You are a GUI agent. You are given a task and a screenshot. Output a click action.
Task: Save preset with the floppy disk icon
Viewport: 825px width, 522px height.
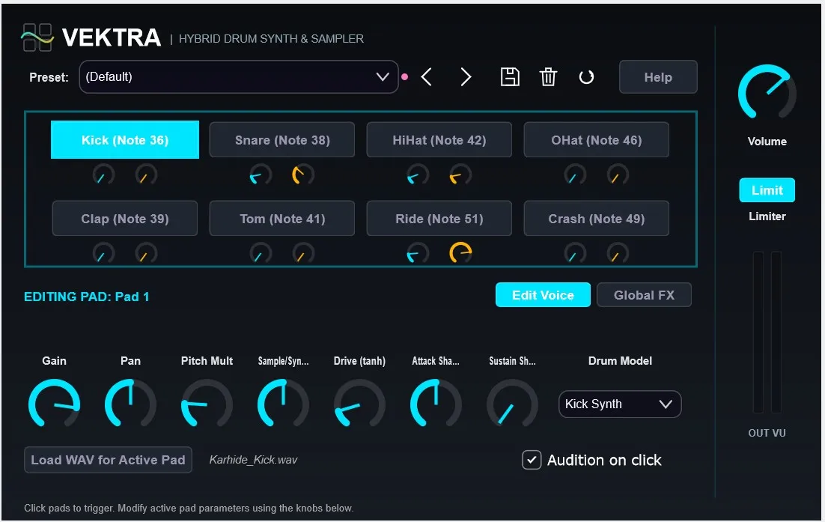(x=510, y=77)
